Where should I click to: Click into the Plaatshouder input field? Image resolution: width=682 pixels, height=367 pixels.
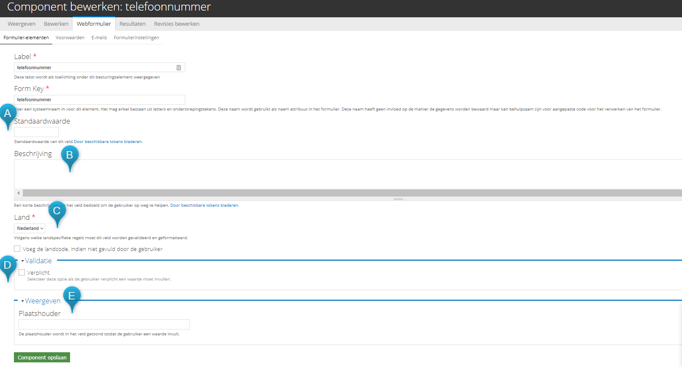[x=104, y=324]
